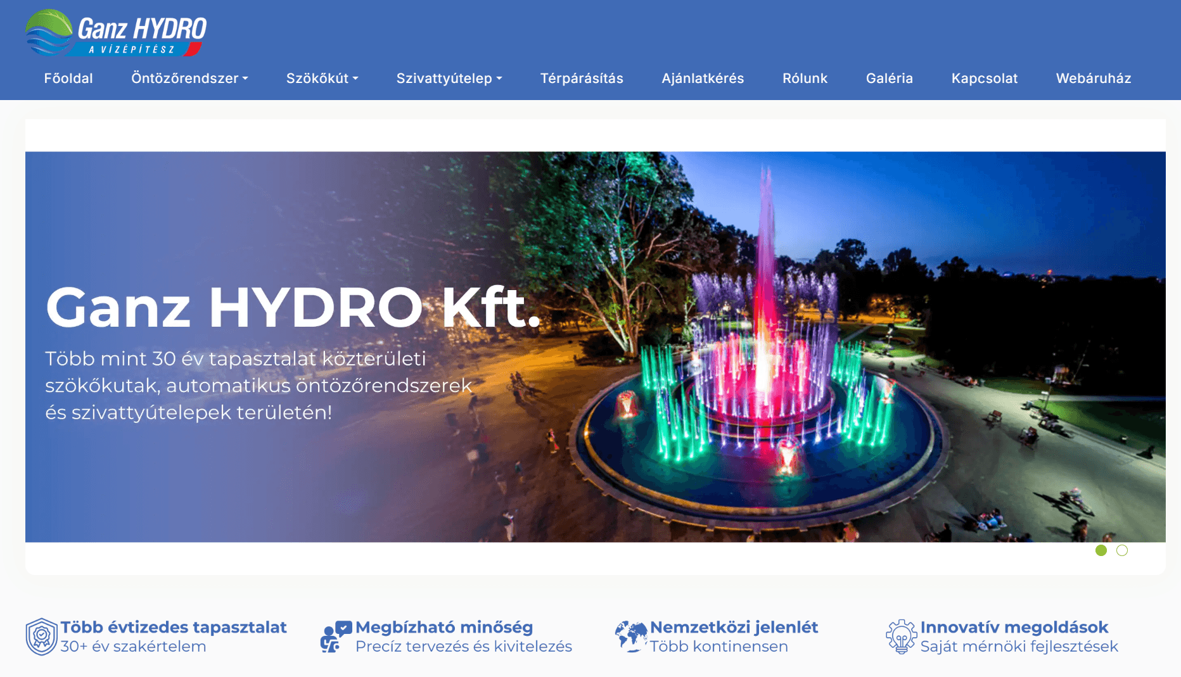
Task: Go to the Főoldal page
Action: point(68,79)
